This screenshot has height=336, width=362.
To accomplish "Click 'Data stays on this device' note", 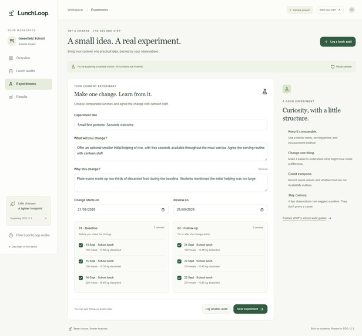I will tap(23, 247).
